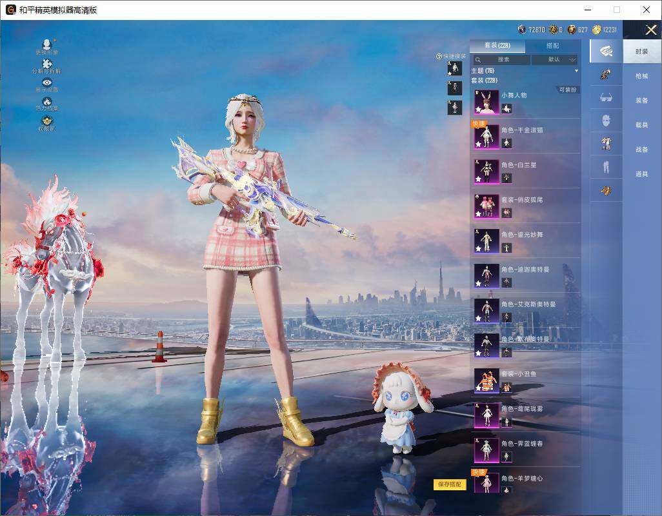Viewport: 662px width, 516px height.
Task: Select 角色-鸢尾琉雾 outfit thumbnail
Action: pyautogui.click(x=486, y=415)
